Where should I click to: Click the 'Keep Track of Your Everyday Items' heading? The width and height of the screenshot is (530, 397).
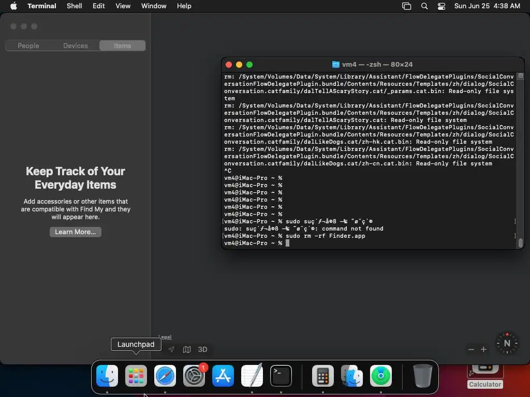click(x=76, y=178)
